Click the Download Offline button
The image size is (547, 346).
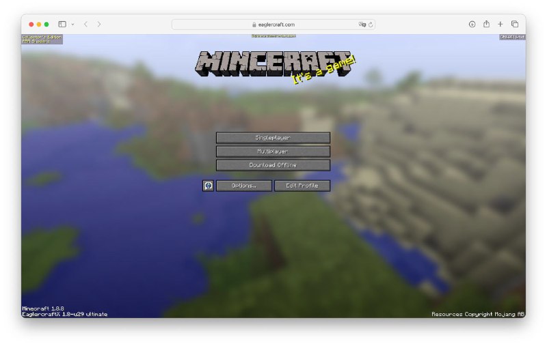click(273, 165)
